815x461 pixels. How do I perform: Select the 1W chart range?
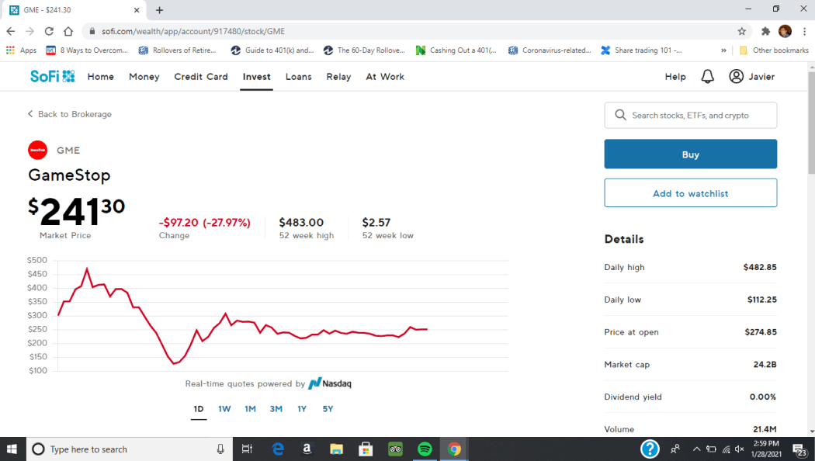click(x=224, y=409)
